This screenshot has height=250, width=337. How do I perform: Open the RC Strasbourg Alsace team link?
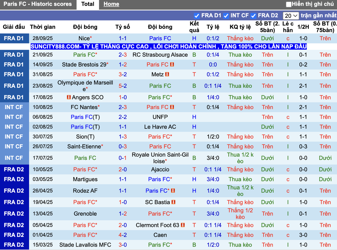[160, 55]
